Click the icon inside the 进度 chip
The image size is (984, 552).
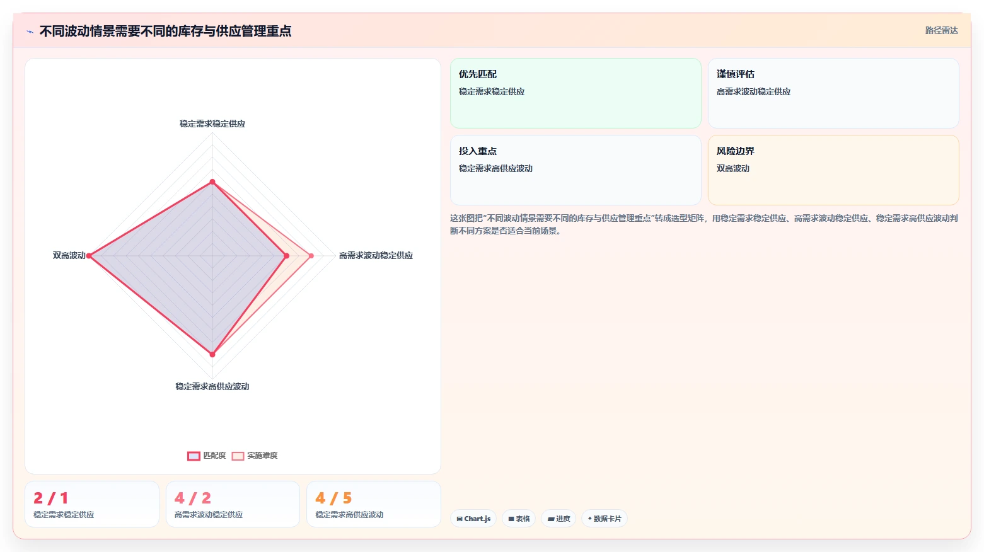pyautogui.click(x=551, y=519)
